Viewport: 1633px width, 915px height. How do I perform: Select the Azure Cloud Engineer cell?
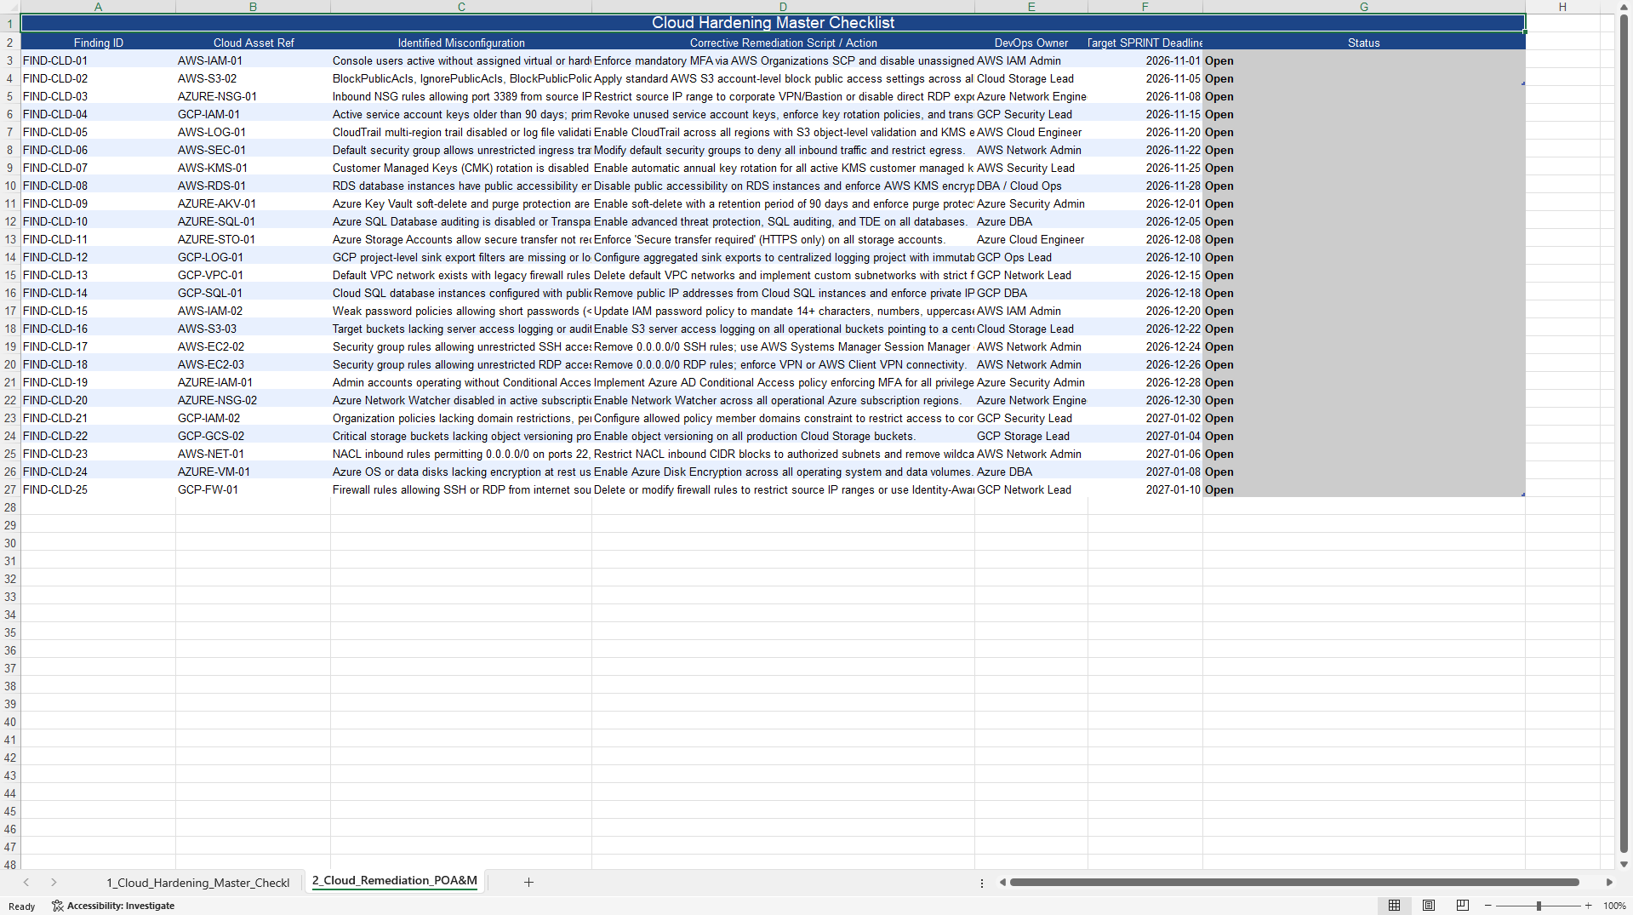point(1031,239)
